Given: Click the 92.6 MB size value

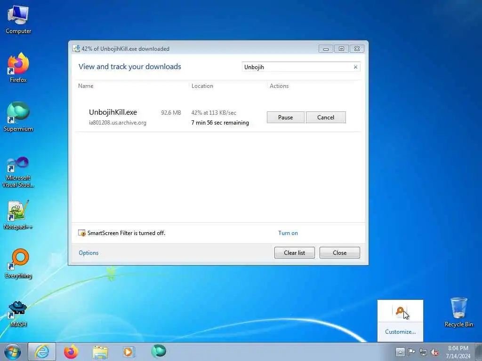Looking at the screenshot, I should 171,113.
